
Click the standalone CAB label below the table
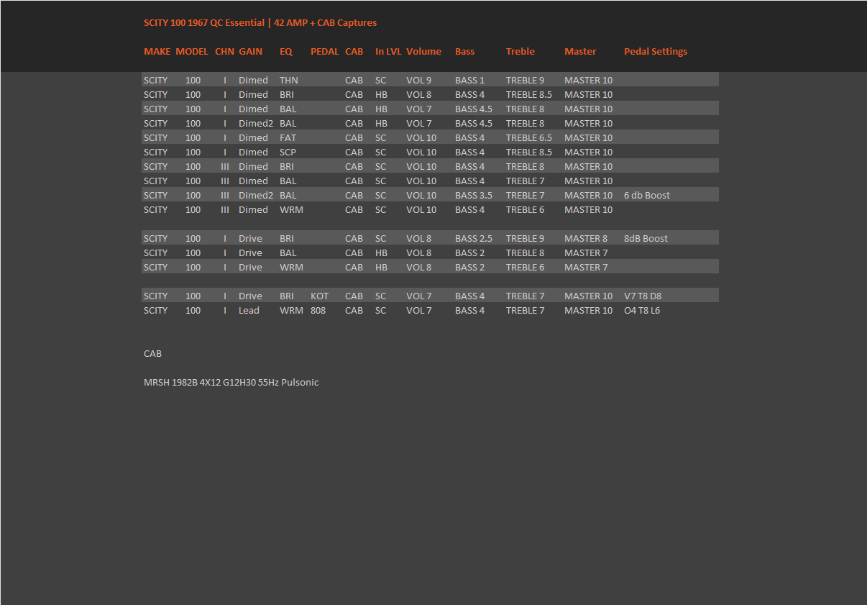(152, 353)
